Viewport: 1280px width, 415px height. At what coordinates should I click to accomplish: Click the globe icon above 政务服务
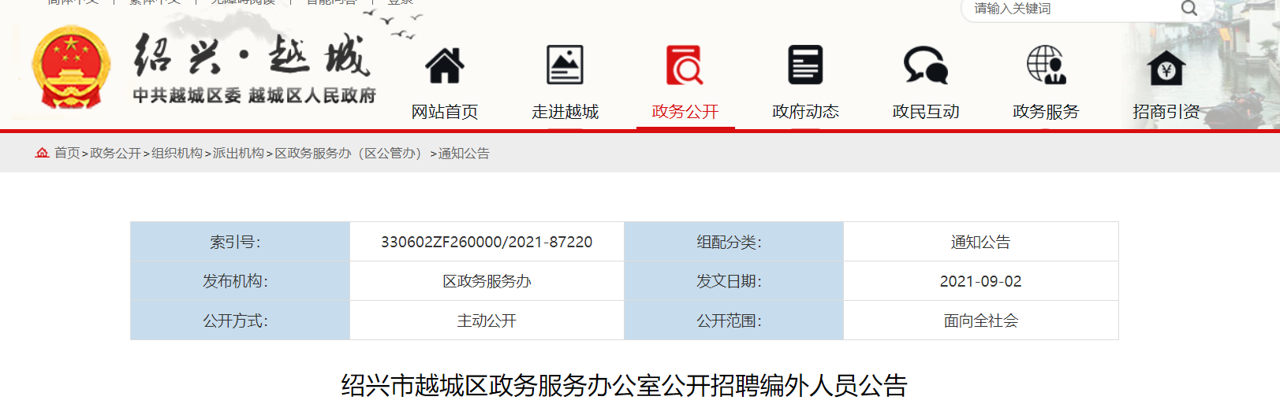1046,65
